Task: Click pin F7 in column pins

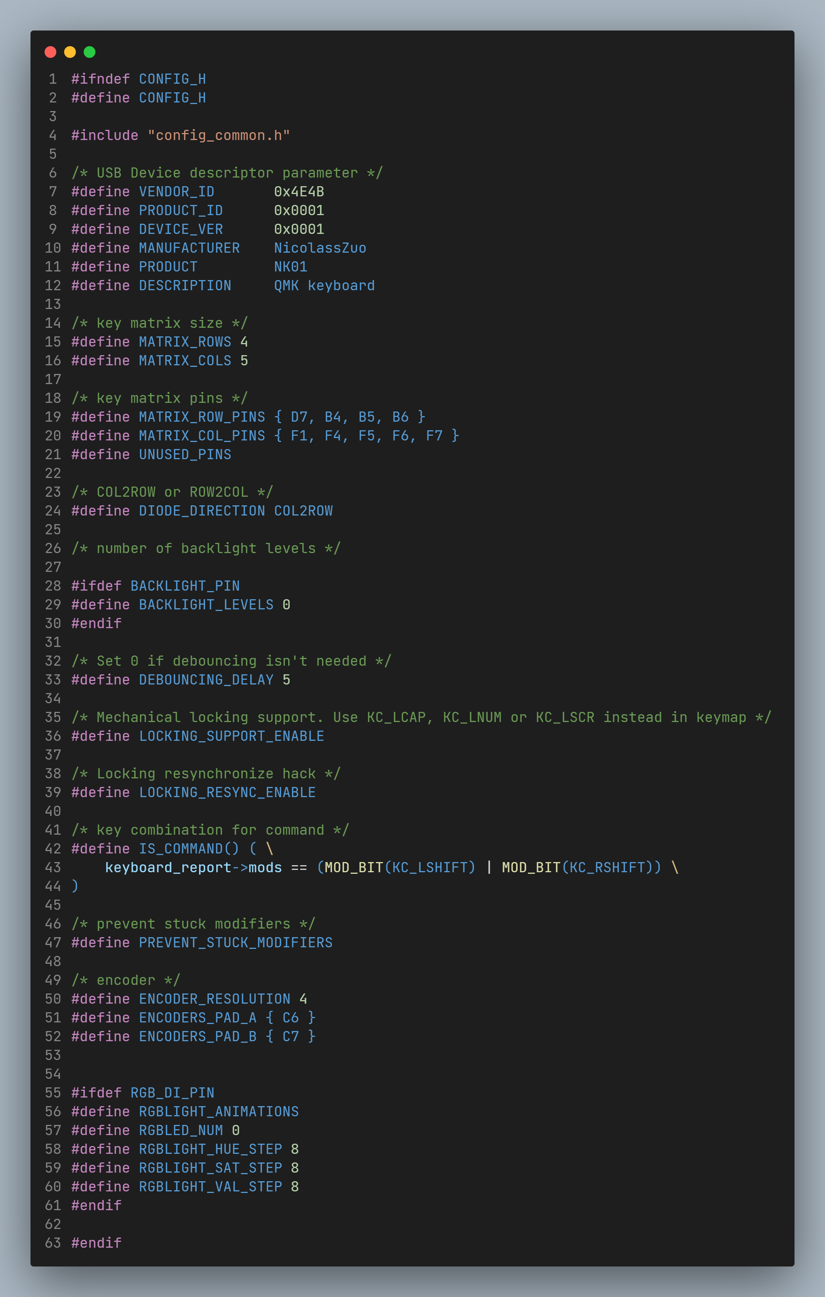Action: tap(434, 436)
